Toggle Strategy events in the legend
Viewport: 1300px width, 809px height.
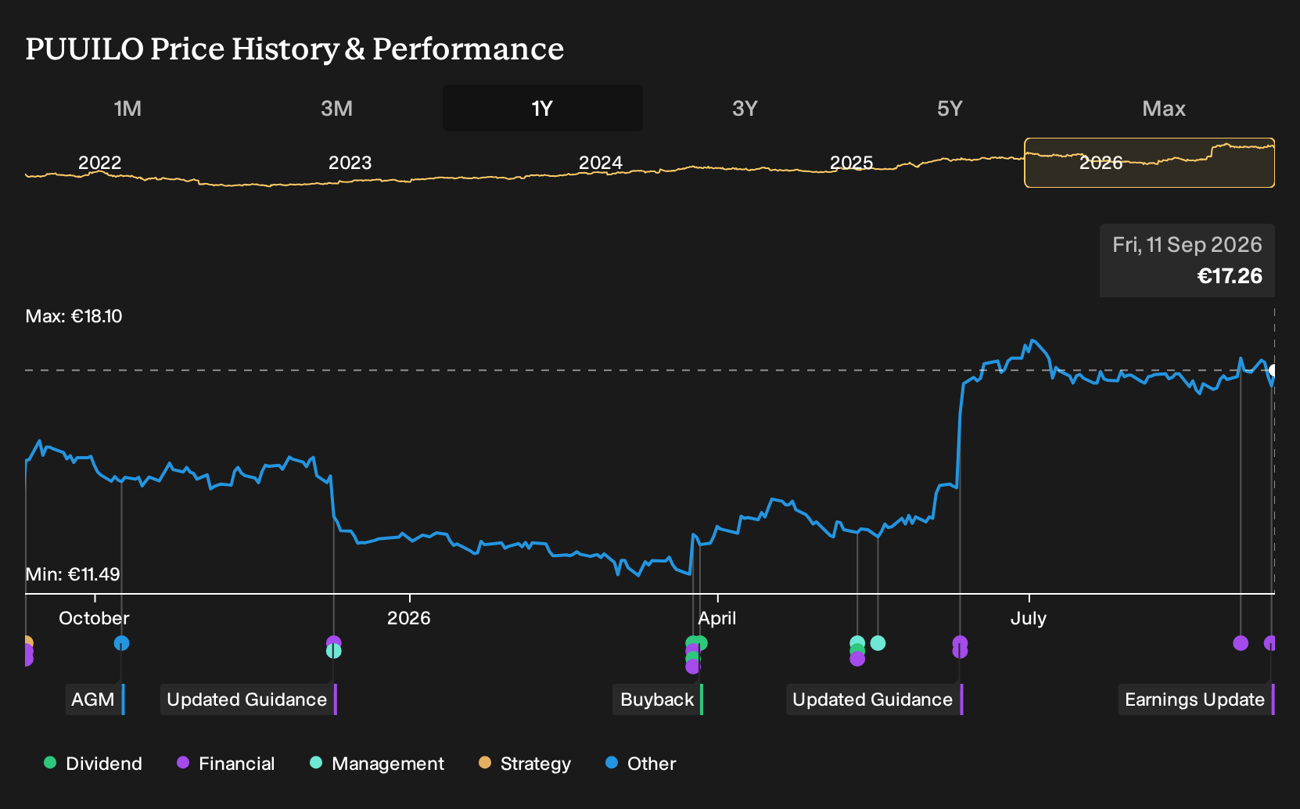tap(525, 764)
